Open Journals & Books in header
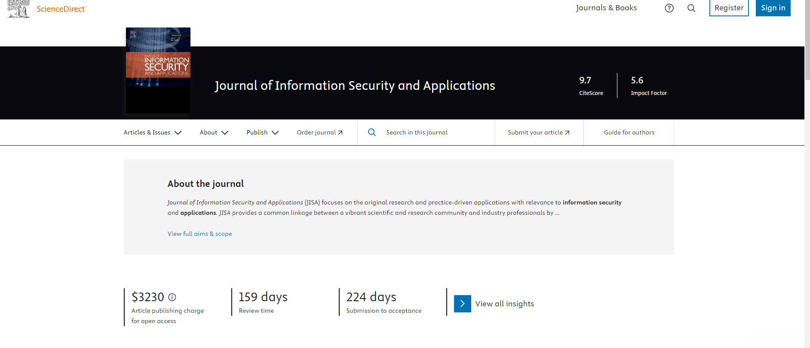The height and width of the screenshot is (348, 810). 606,8
